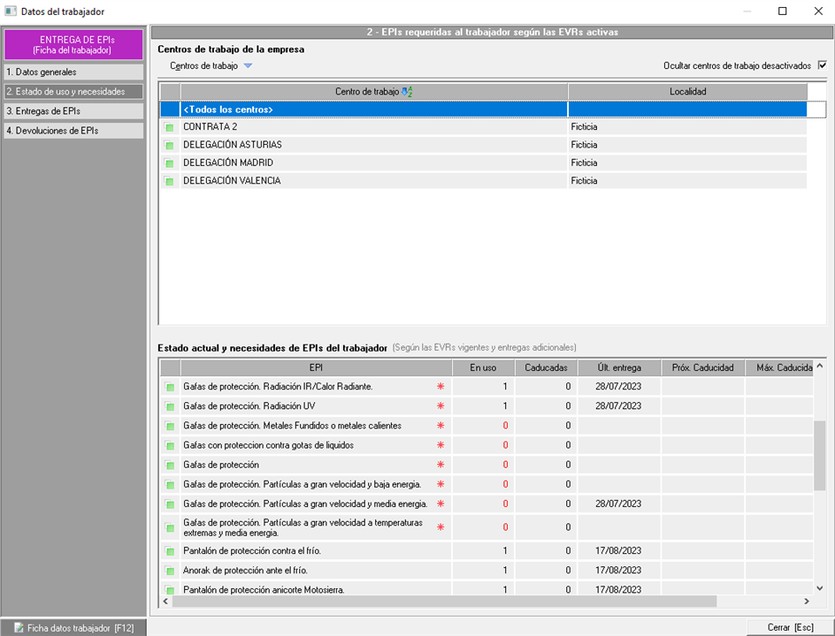The image size is (835, 636).
Task: Click green icon next to DELEGACIÓN MADRID
Action: point(169,163)
